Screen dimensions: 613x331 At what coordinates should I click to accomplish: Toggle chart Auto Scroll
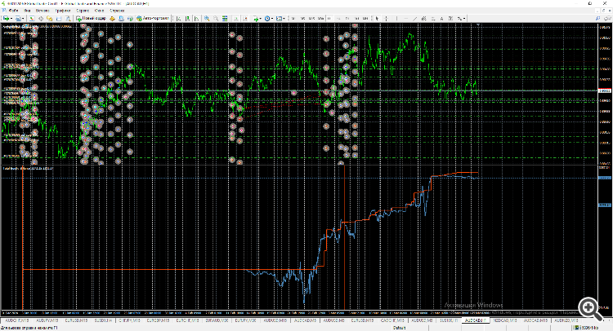coord(235,18)
